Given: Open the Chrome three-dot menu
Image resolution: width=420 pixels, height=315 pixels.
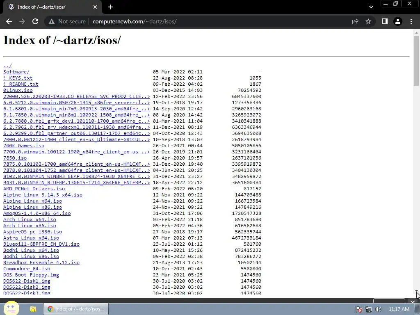Looking at the screenshot, I should point(411,21).
